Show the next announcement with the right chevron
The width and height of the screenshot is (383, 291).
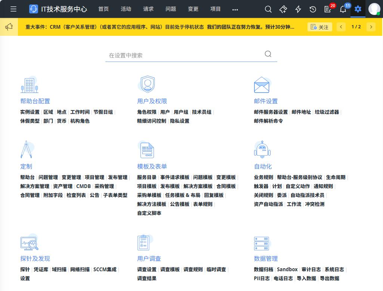click(x=371, y=27)
